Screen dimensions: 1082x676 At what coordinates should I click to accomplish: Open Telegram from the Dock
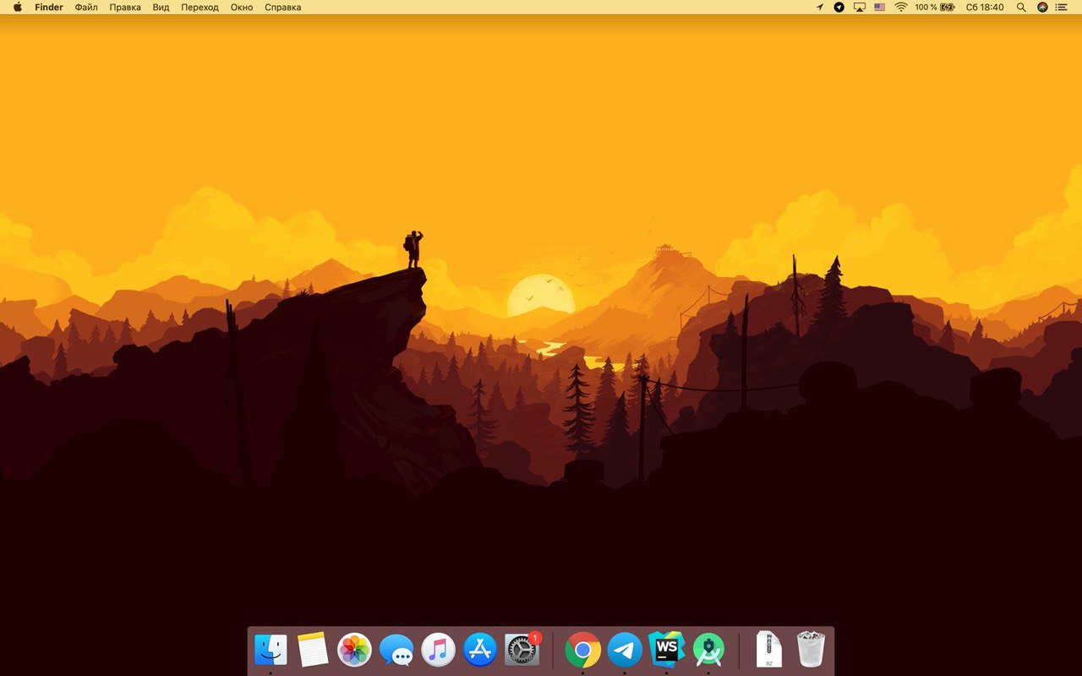coord(625,650)
